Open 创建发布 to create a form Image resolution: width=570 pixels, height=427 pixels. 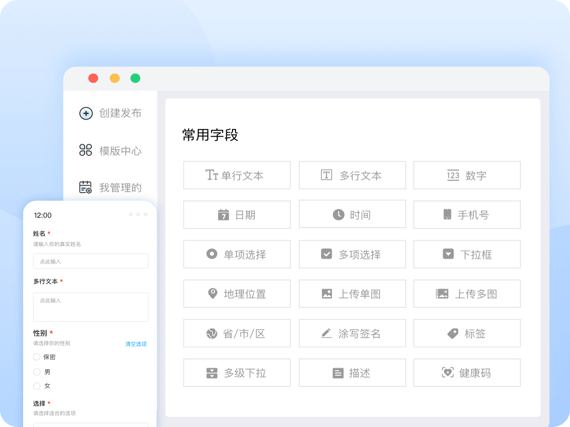coord(120,113)
